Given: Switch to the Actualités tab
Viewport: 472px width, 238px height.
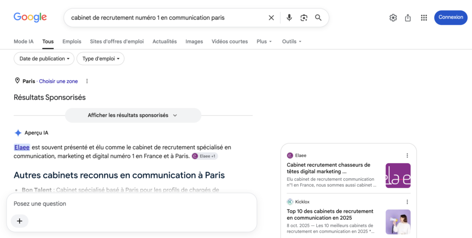Looking at the screenshot, I should (x=164, y=41).
